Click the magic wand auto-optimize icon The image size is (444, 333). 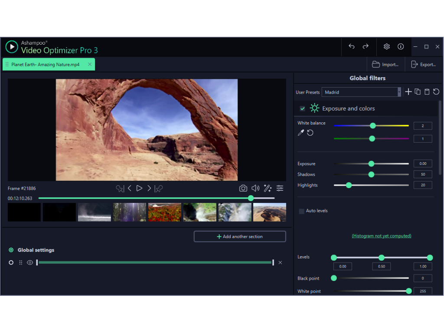268,188
